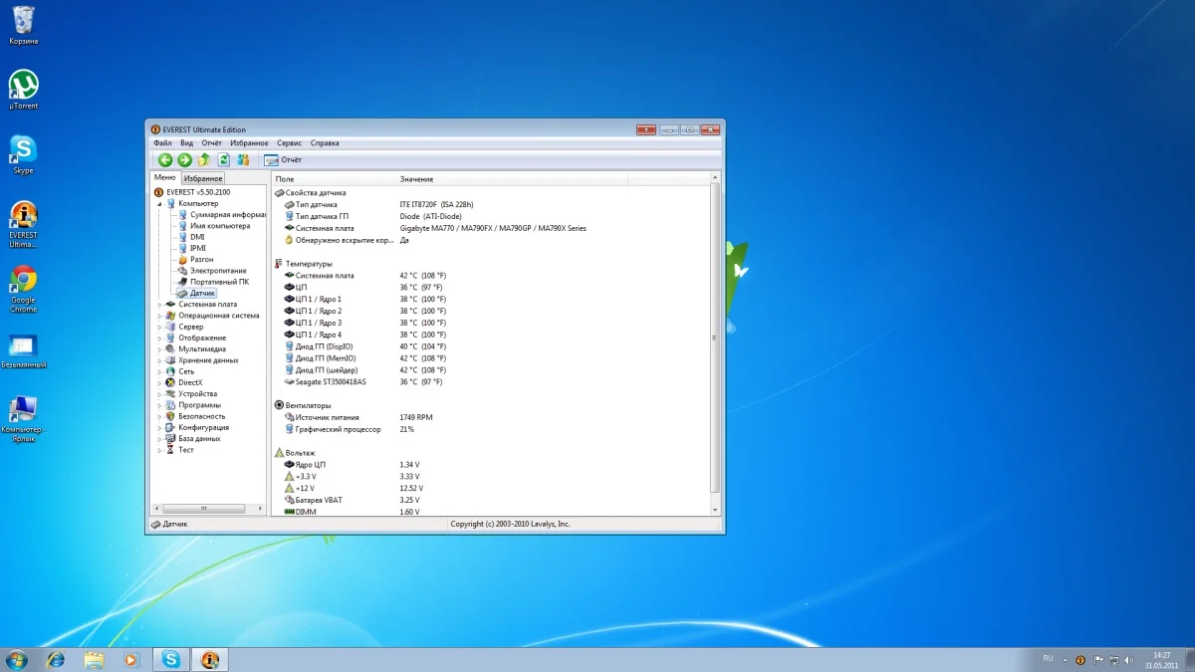Click the Up level toolbar icon
This screenshot has width=1195, height=672.
(204, 159)
